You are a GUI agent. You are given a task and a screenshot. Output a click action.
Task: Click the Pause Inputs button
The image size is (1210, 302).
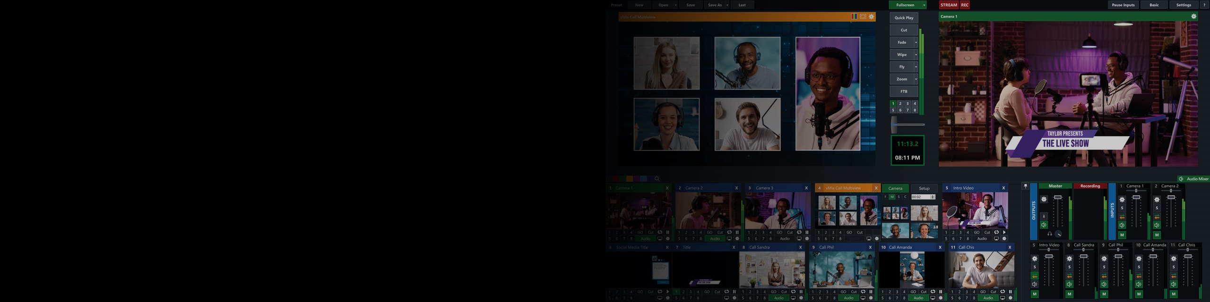(x=1123, y=5)
